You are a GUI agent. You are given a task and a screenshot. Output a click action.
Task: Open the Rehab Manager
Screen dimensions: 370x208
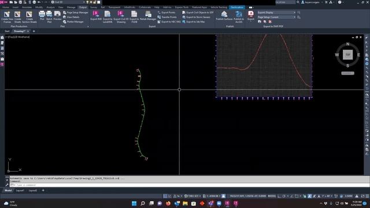tap(148, 16)
